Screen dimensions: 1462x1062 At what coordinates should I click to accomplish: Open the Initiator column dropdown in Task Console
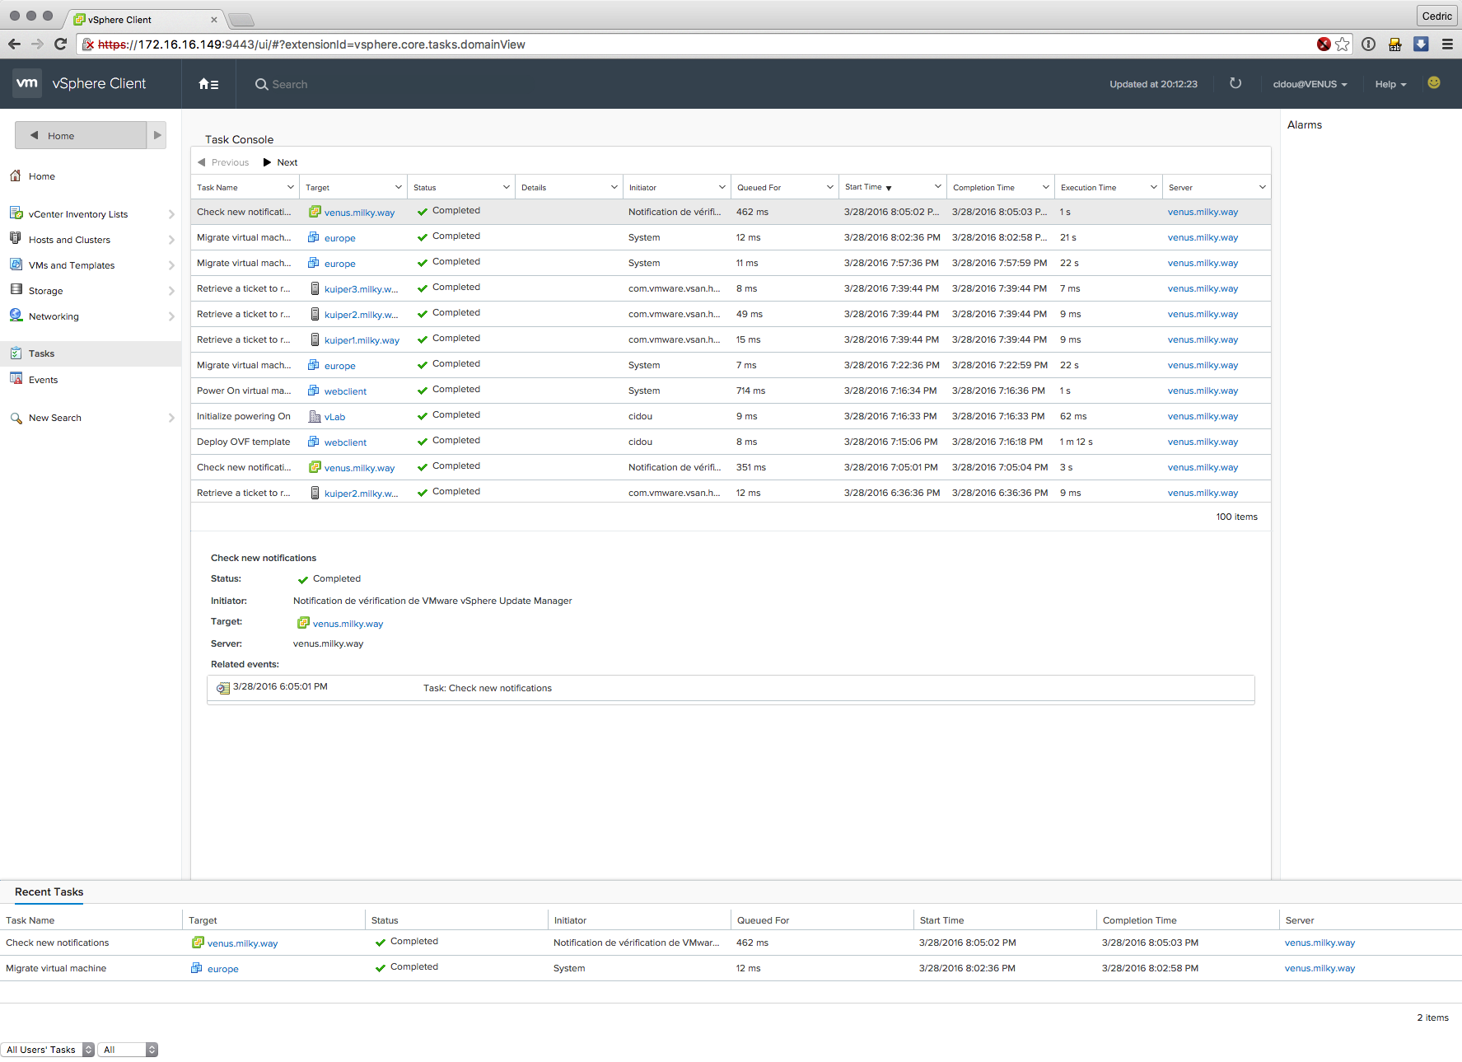click(722, 187)
